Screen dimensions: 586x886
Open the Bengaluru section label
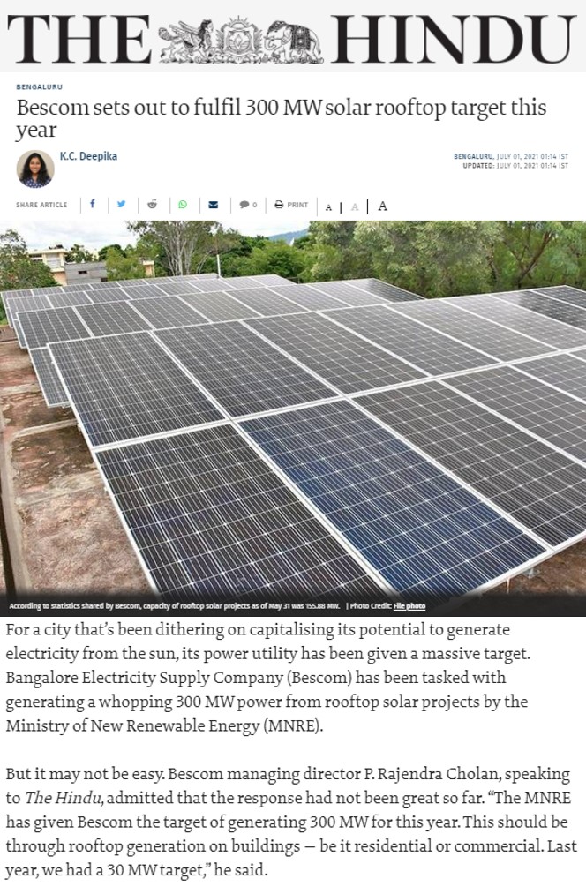tap(40, 87)
